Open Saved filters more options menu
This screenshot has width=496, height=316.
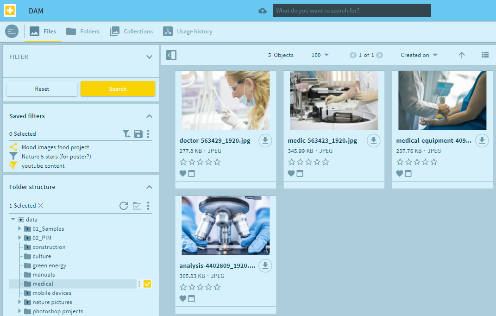coord(148,134)
